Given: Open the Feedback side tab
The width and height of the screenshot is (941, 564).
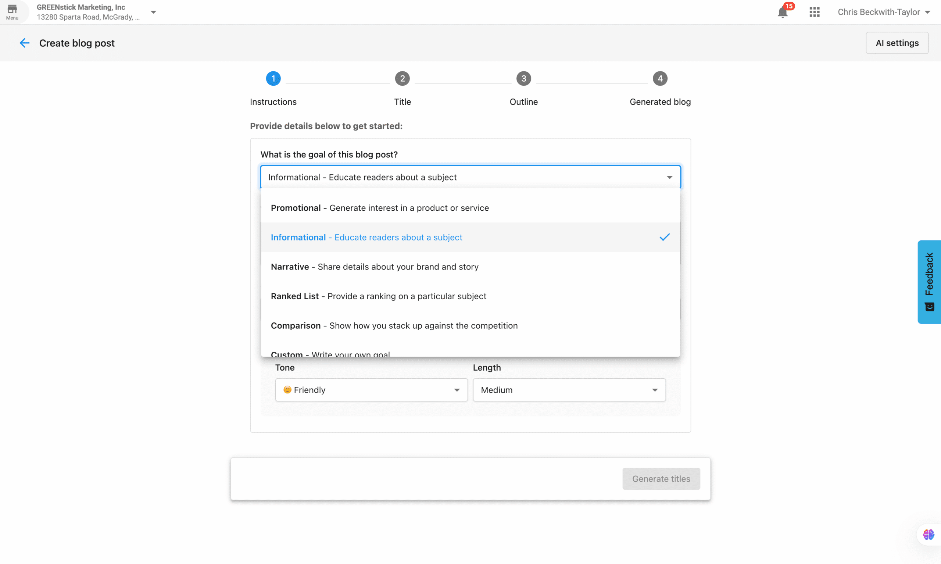Looking at the screenshot, I should click(x=929, y=282).
